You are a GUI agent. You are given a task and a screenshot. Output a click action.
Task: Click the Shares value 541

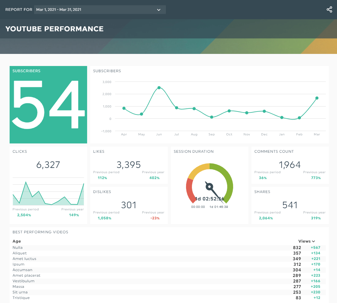coord(290,205)
